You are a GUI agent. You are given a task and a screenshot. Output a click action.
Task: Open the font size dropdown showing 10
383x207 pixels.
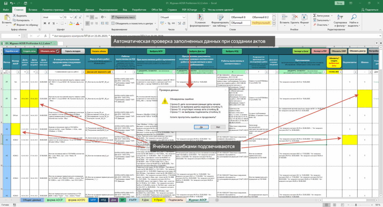[x=71, y=17]
